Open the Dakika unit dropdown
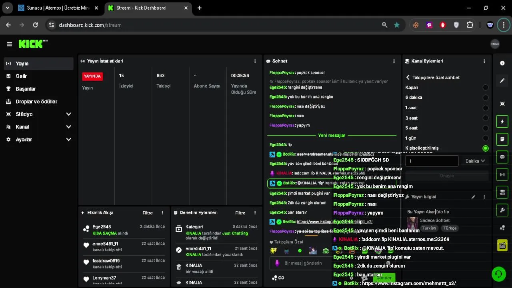The image size is (512, 288). coord(475,161)
